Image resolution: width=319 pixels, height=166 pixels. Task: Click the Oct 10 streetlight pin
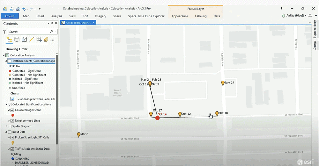tap(217, 113)
